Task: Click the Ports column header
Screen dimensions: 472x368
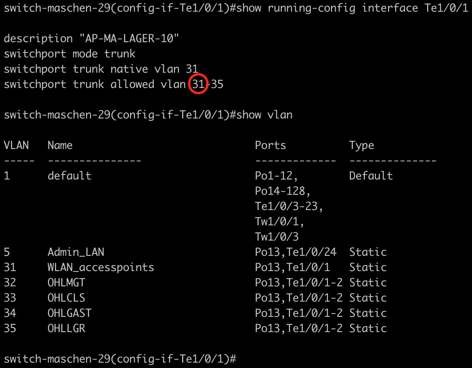Action: click(x=271, y=145)
